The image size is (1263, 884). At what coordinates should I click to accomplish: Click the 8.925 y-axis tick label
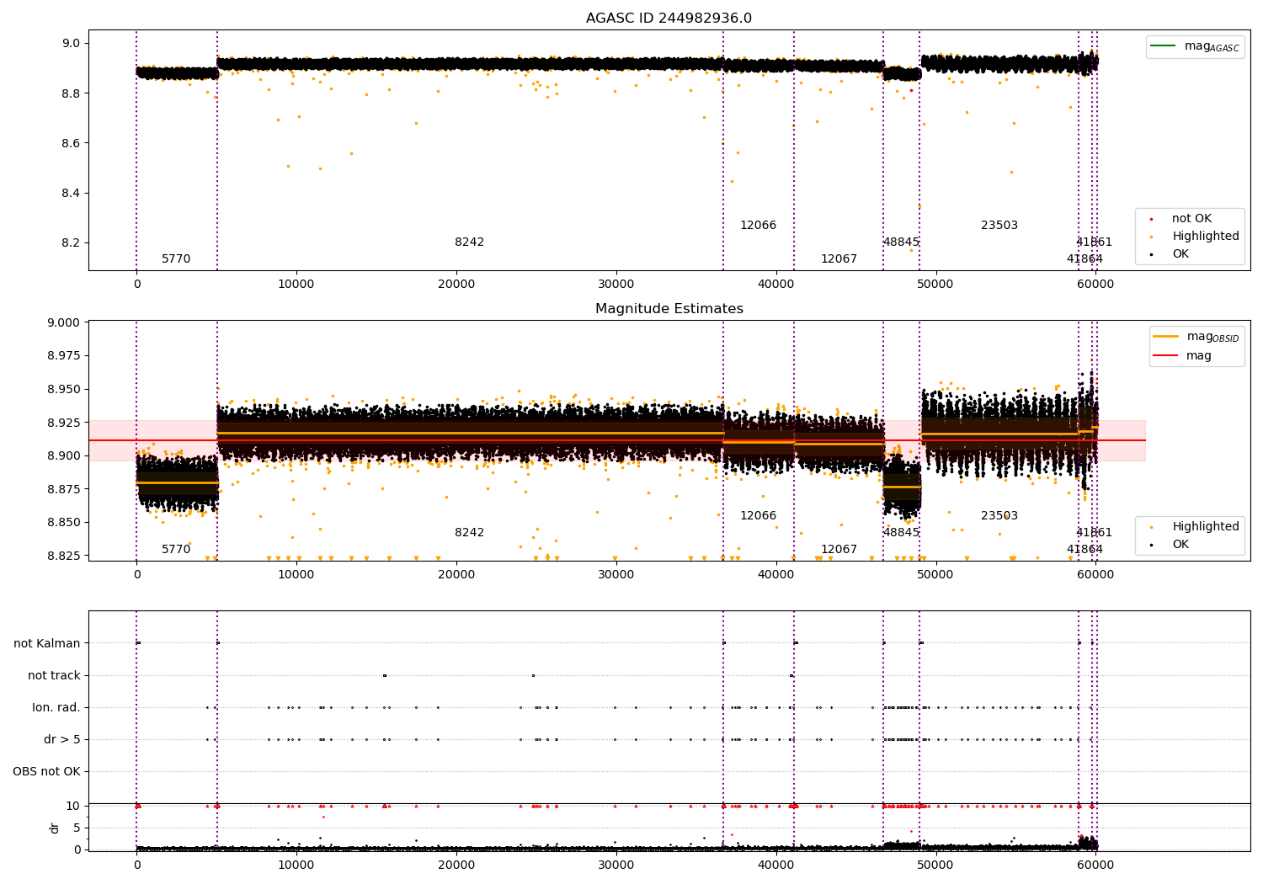click(63, 423)
